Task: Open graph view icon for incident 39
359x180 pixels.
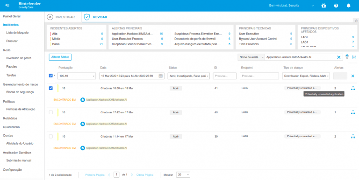Action: tap(353, 136)
